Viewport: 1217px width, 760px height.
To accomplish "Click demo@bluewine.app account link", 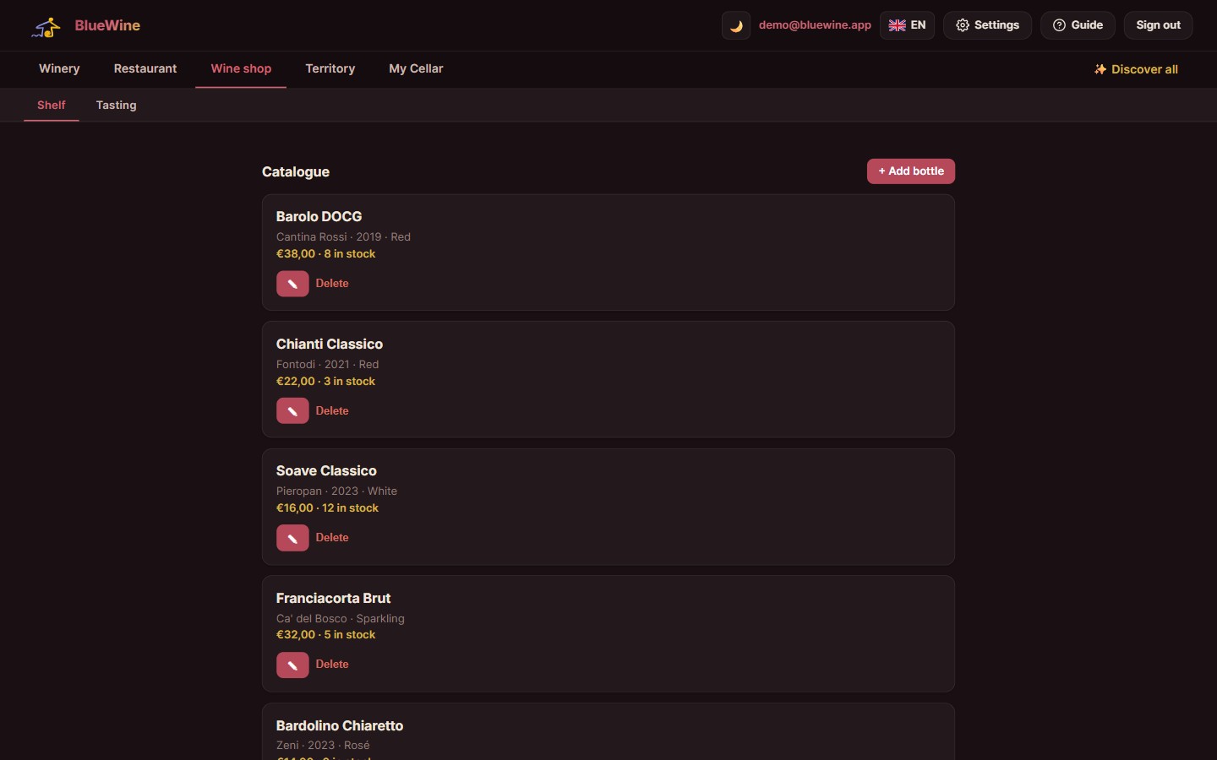I will [815, 25].
